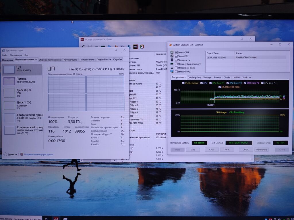Uncheck the Stress CPU checkbox
This screenshot has height=220, width=294.
[176, 52]
